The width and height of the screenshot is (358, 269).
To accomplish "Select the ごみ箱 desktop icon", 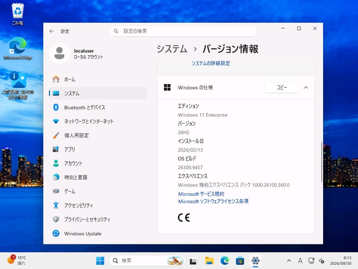I will point(18,14).
